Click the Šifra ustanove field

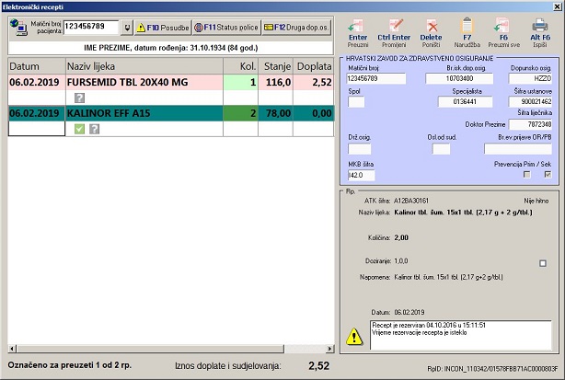[530, 101]
